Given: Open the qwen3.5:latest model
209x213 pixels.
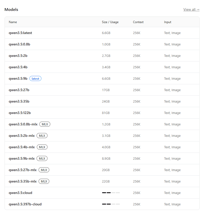Looking at the screenshot, I should (x=20, y=33).
